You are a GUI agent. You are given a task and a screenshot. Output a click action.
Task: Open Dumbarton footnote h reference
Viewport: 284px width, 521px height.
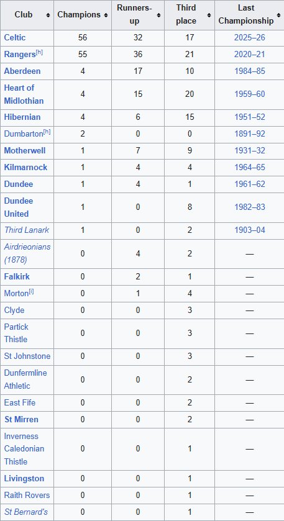point(47,132)
